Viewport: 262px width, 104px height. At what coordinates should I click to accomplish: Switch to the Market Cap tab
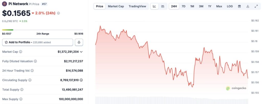pos(116,6)
